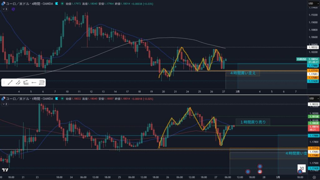Expand the upper chart's indicator legend (3)
Image resolution: width=320 pixels, height=180 pixels.
(4, 9)
